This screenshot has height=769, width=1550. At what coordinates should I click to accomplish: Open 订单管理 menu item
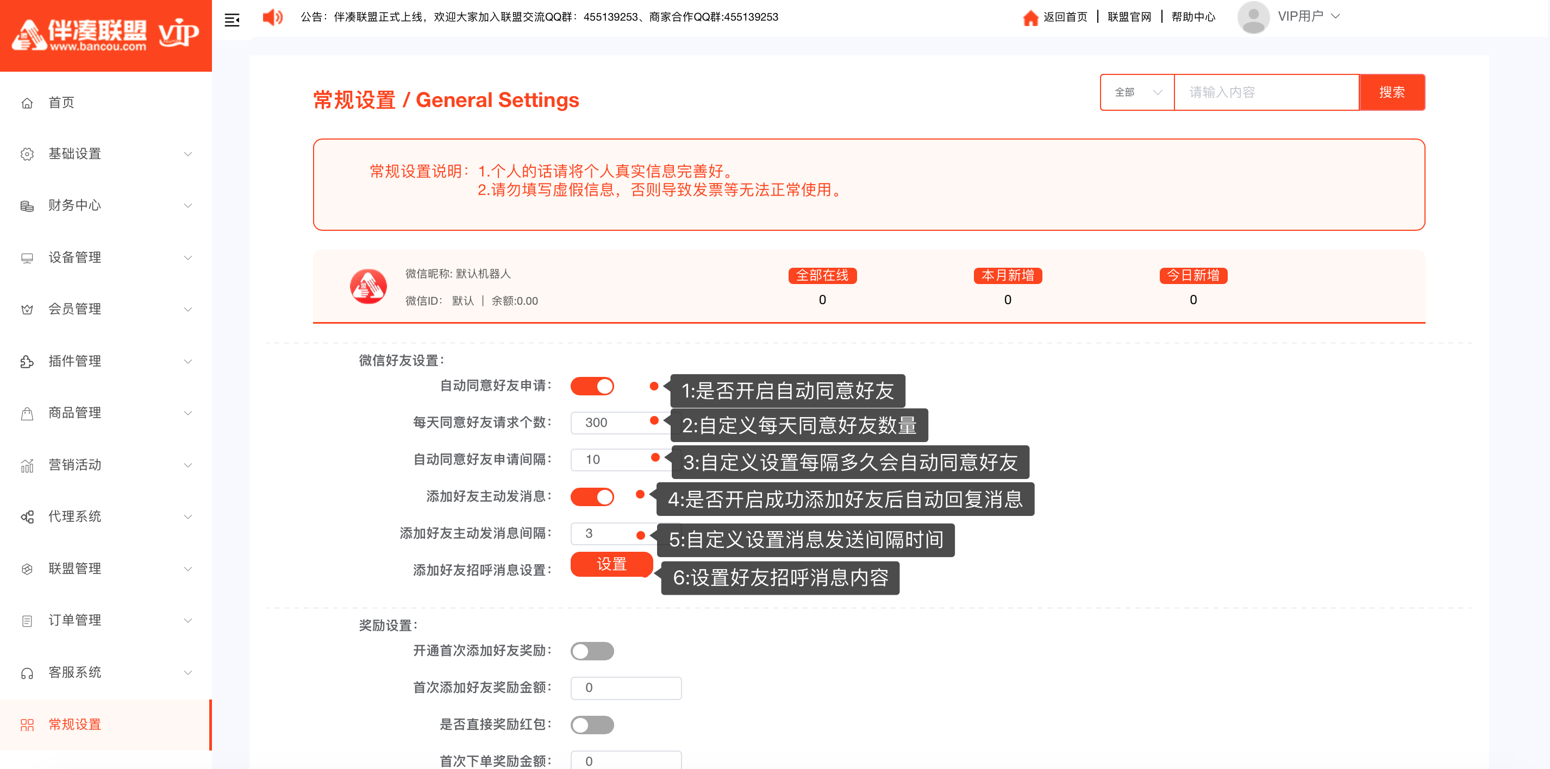tap(106, 621)
